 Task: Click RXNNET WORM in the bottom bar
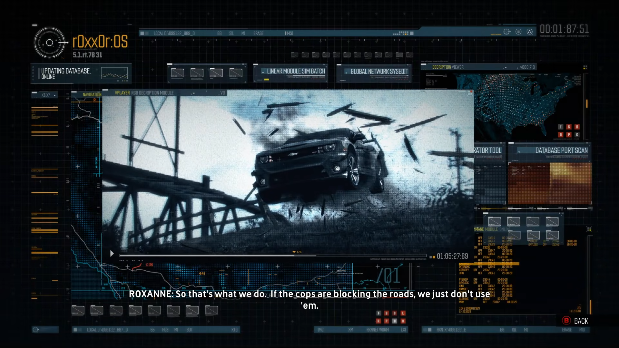pyautogui.click(x=378, y=330)
